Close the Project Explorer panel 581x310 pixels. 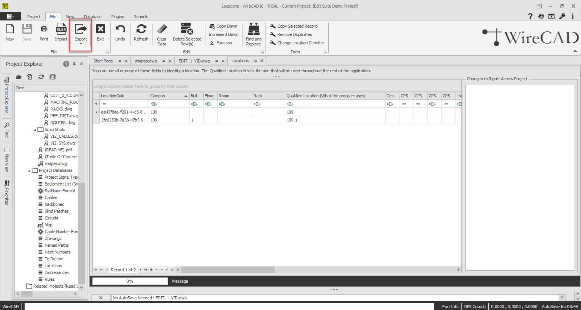tap(81, 64)
